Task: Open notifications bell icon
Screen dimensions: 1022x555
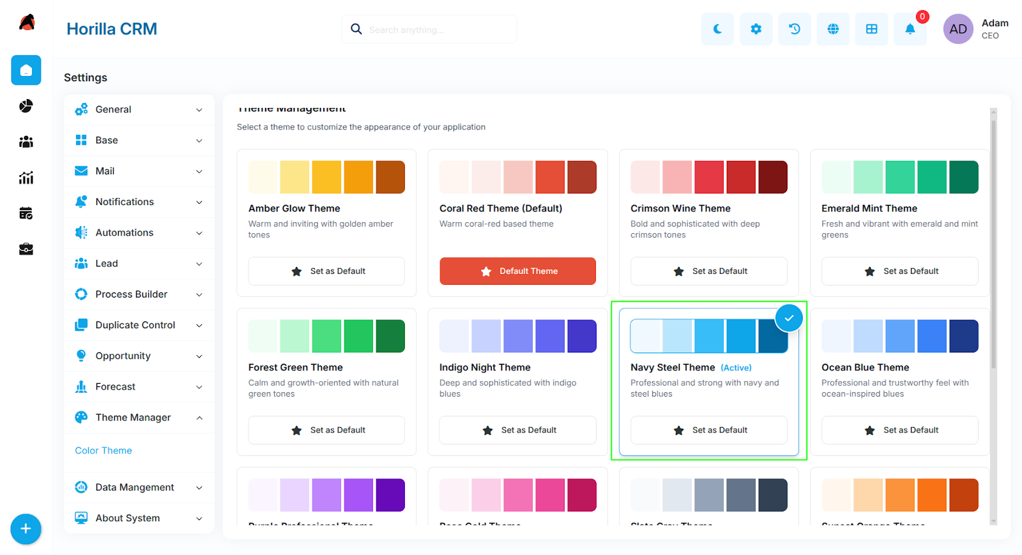Action: coord(910,29)
